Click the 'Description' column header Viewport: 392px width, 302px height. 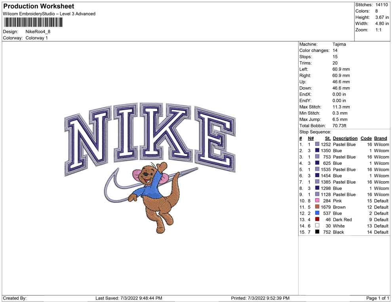click(x=345, y=138)
